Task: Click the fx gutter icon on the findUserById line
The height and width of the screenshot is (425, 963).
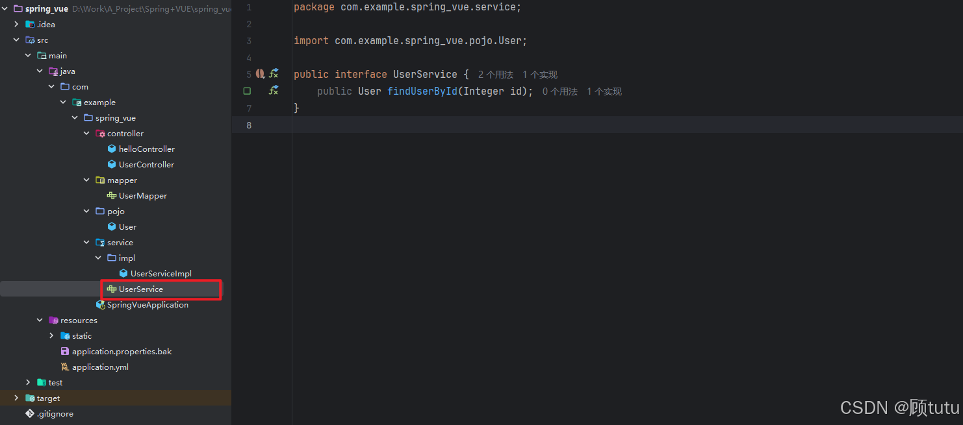Action: [x=274, y=91]
